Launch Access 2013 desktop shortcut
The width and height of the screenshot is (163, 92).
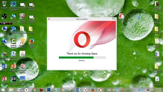pyautogui.click(x=4, y=80)
